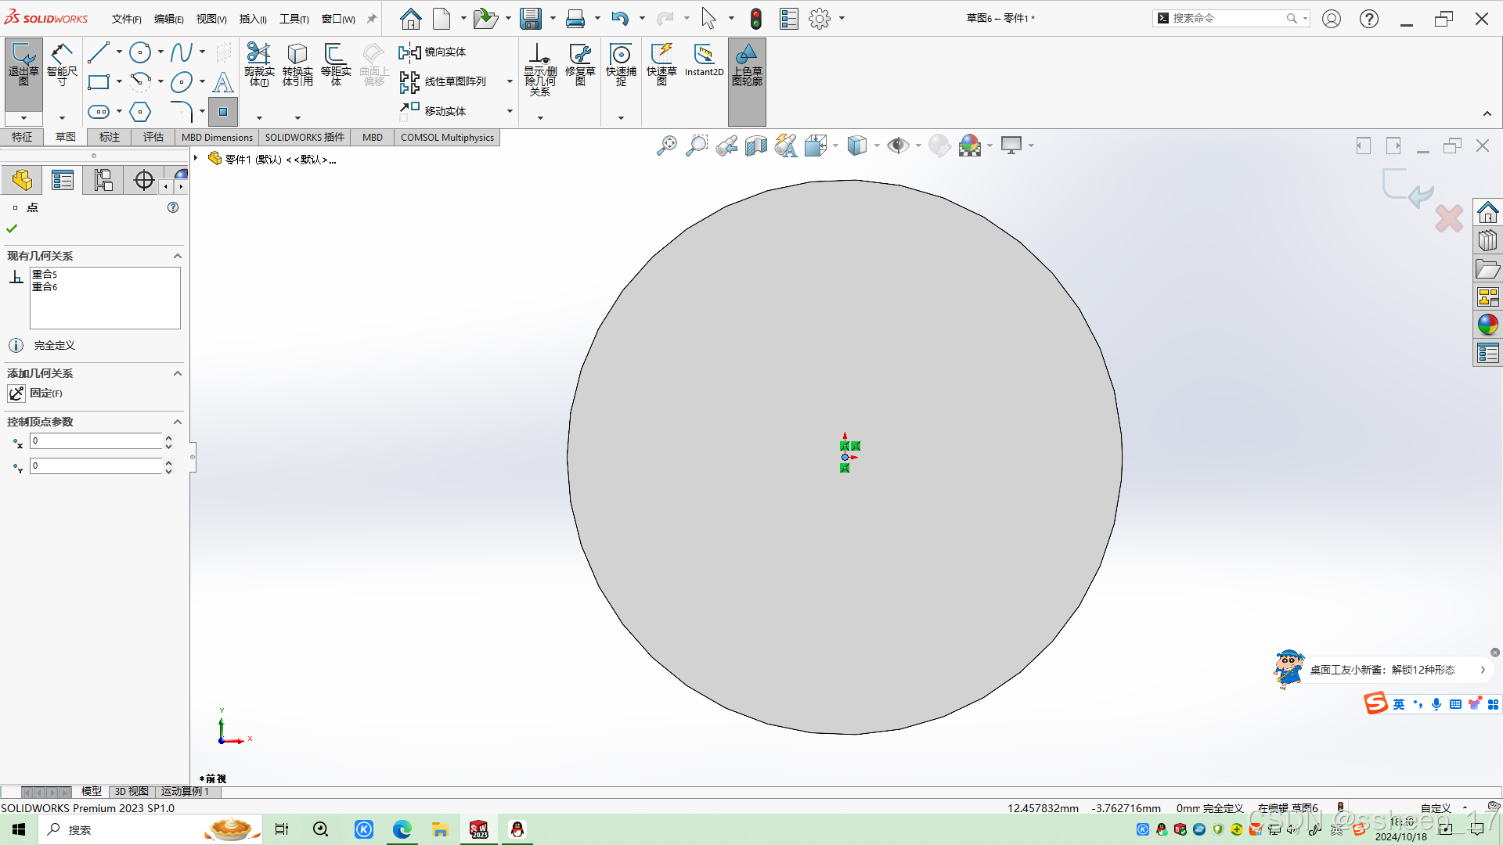Image resolution: width=1503 pixels, height=845 pixels.
Task: Switch to the 特征 ribbon tab
Action: pos(22,137)
